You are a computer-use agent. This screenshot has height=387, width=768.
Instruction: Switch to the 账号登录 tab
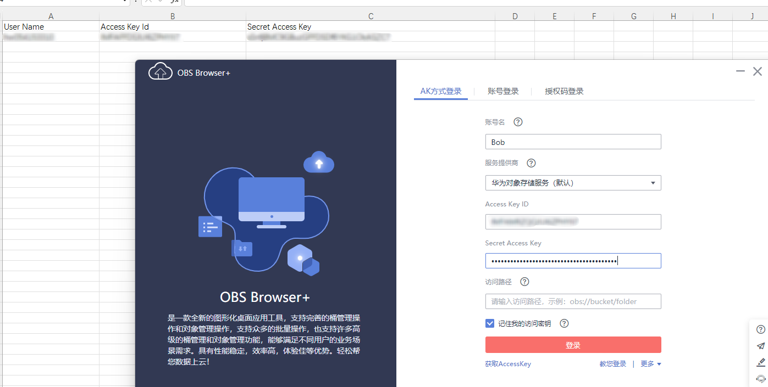coord(503,92)
